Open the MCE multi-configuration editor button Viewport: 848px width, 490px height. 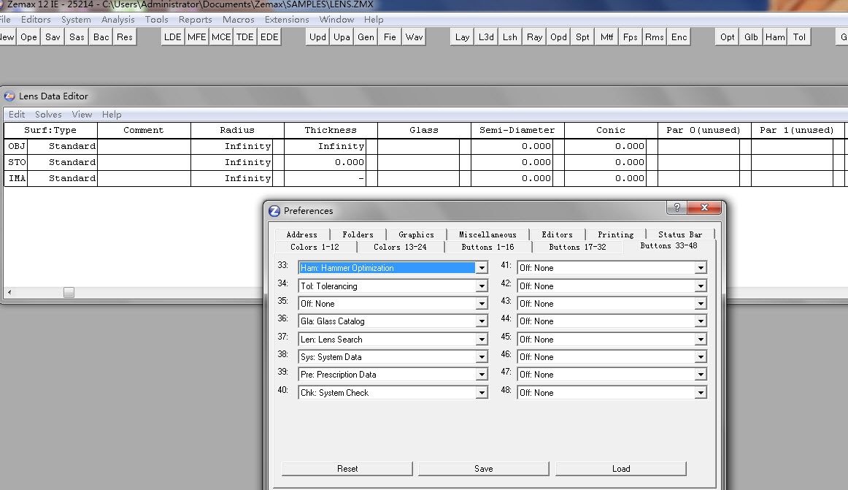click(221, 37)
